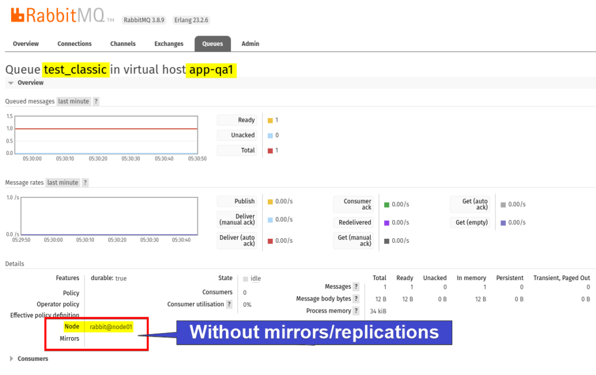Click the Message body bytes help icon
Image resolution: width=596 pixels, height=375 pixels.
(356, 298)
